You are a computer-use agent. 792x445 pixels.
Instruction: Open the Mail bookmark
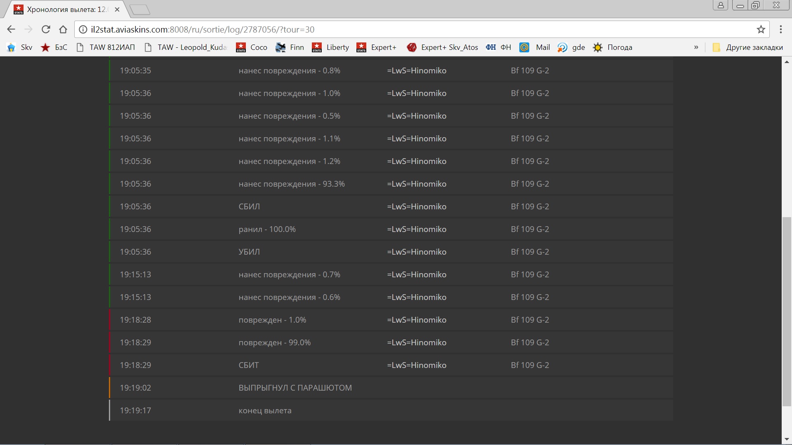point(535,47)
